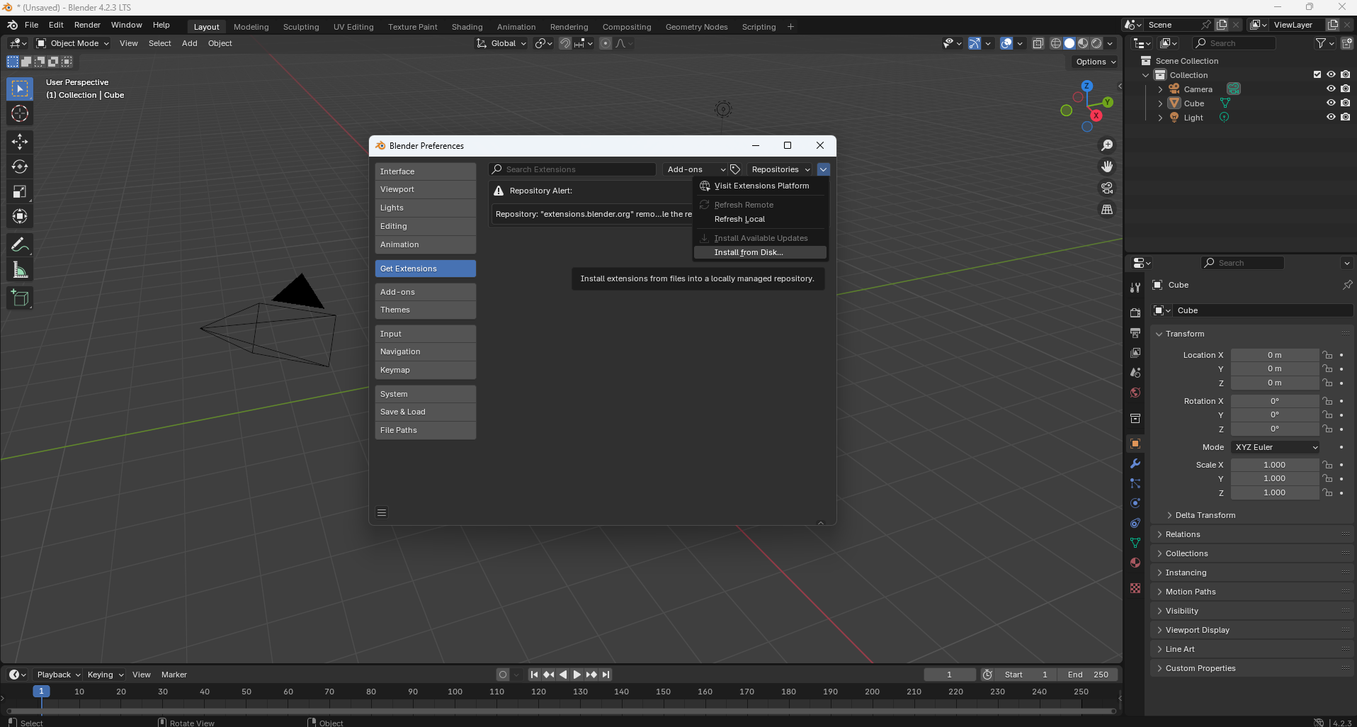The image size is (1357, 727).
Task: Hide Camera in viewport via eye icon
Action: coord(1331,89)
